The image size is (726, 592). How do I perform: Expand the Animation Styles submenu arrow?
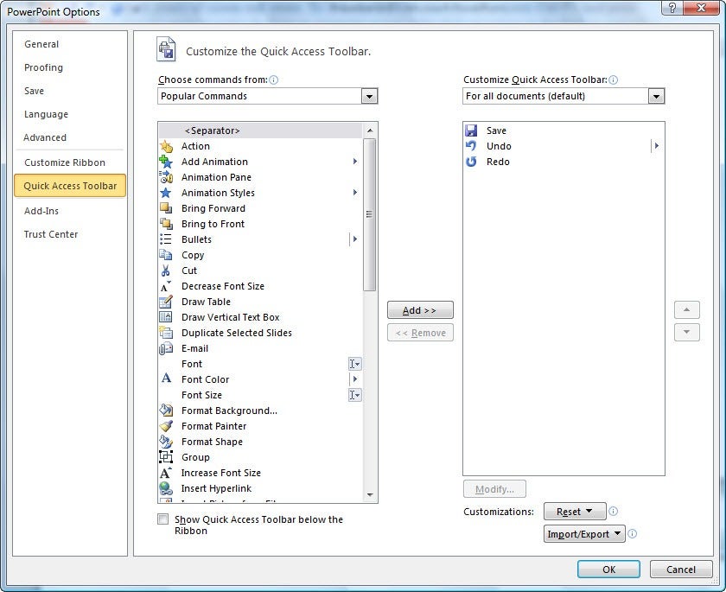click(355, 193)
